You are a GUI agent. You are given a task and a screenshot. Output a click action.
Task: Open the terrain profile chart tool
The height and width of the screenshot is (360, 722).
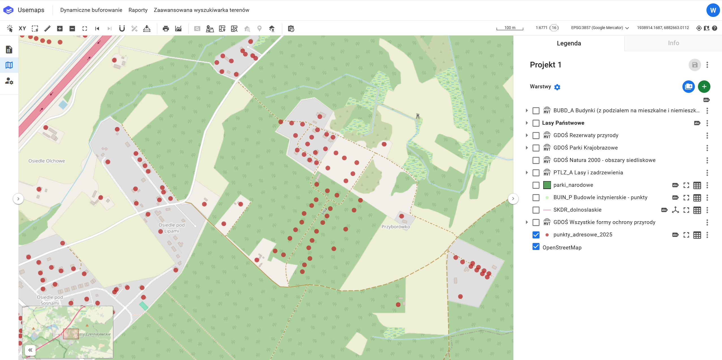[x=178, y=28]
